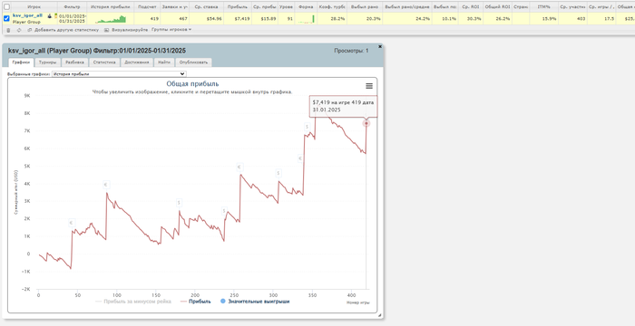Toggle the 'Значительные выигрыши' legend series
This screenshot has width=635, height=326.
pyautogui.click(x=254, y=302)
